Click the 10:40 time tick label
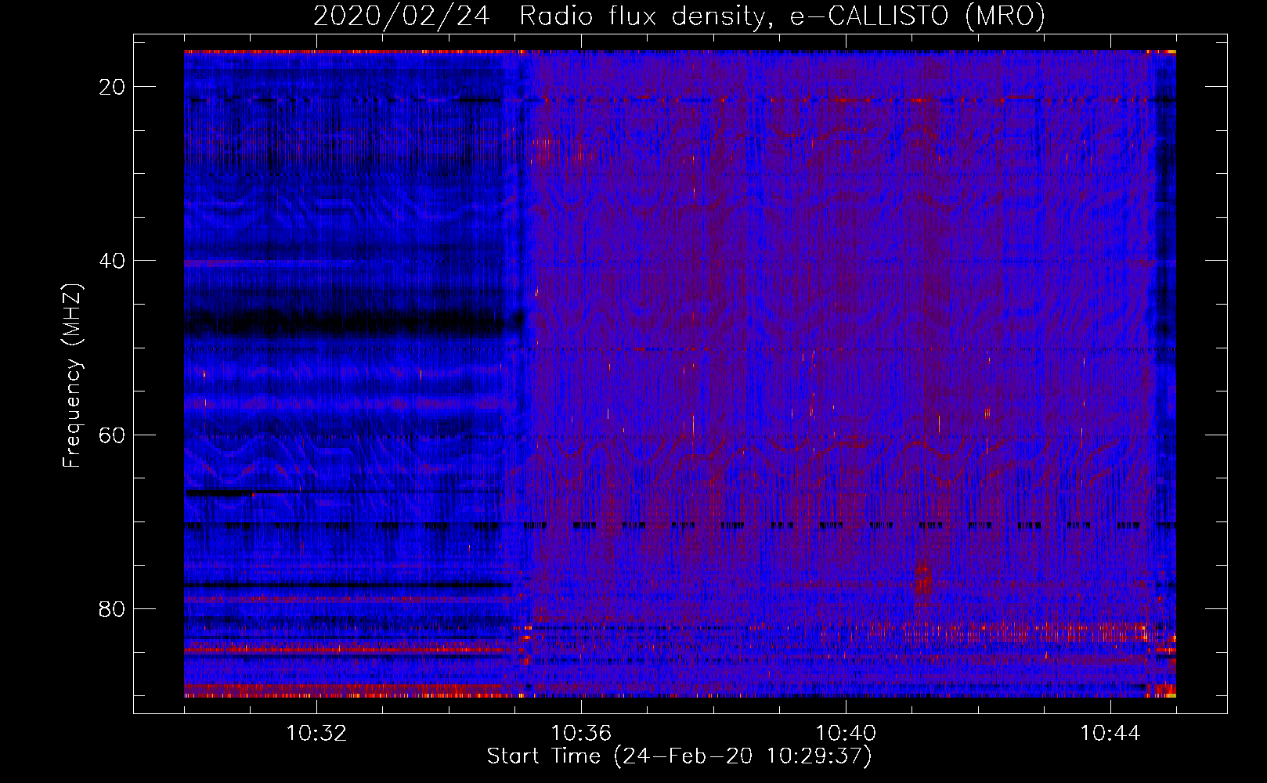This screenshot has height=783, width=1267. click(846, 734)
